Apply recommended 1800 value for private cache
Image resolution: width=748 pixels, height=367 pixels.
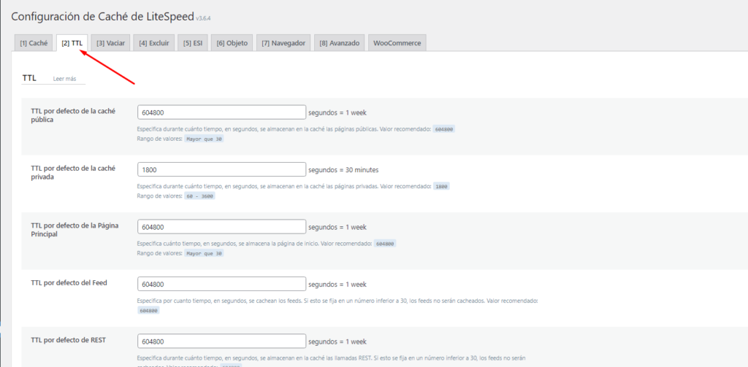point(441,186)
